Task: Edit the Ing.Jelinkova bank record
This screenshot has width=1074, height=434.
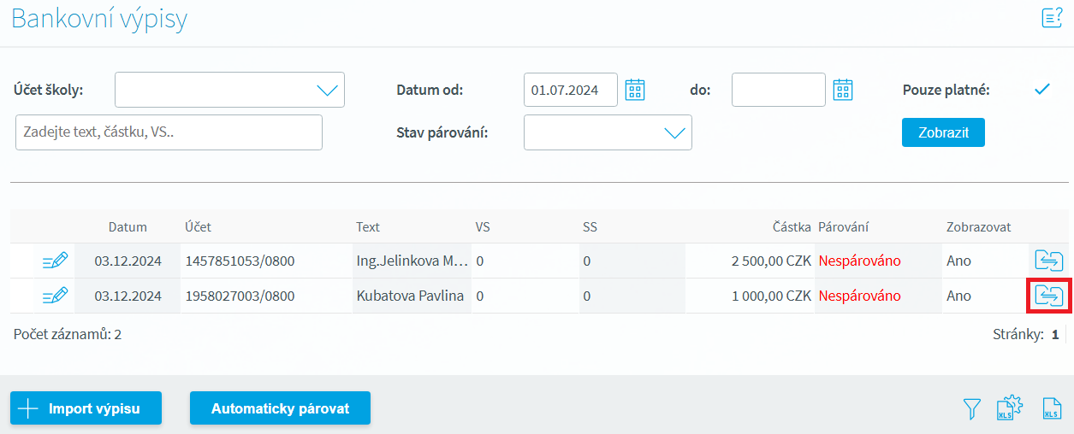Action: coord(55,261)
